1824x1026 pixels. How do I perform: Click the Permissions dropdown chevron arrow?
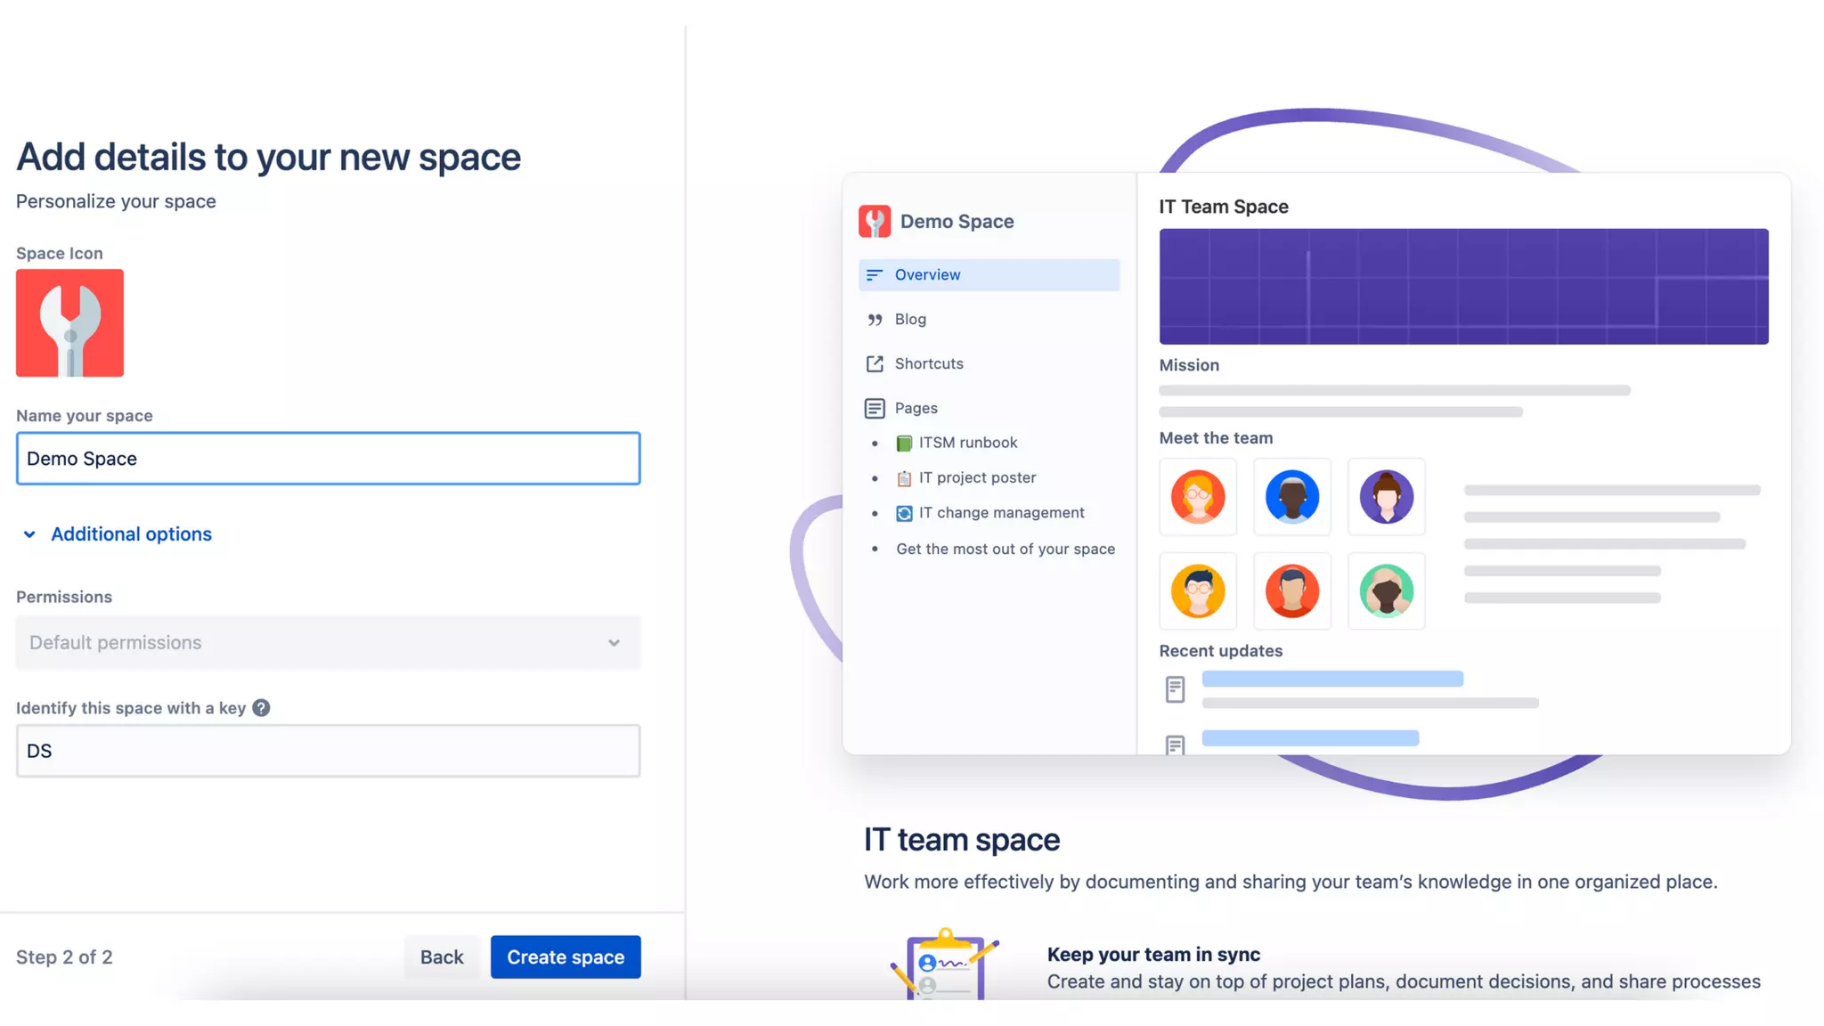(x=614, y=643)
